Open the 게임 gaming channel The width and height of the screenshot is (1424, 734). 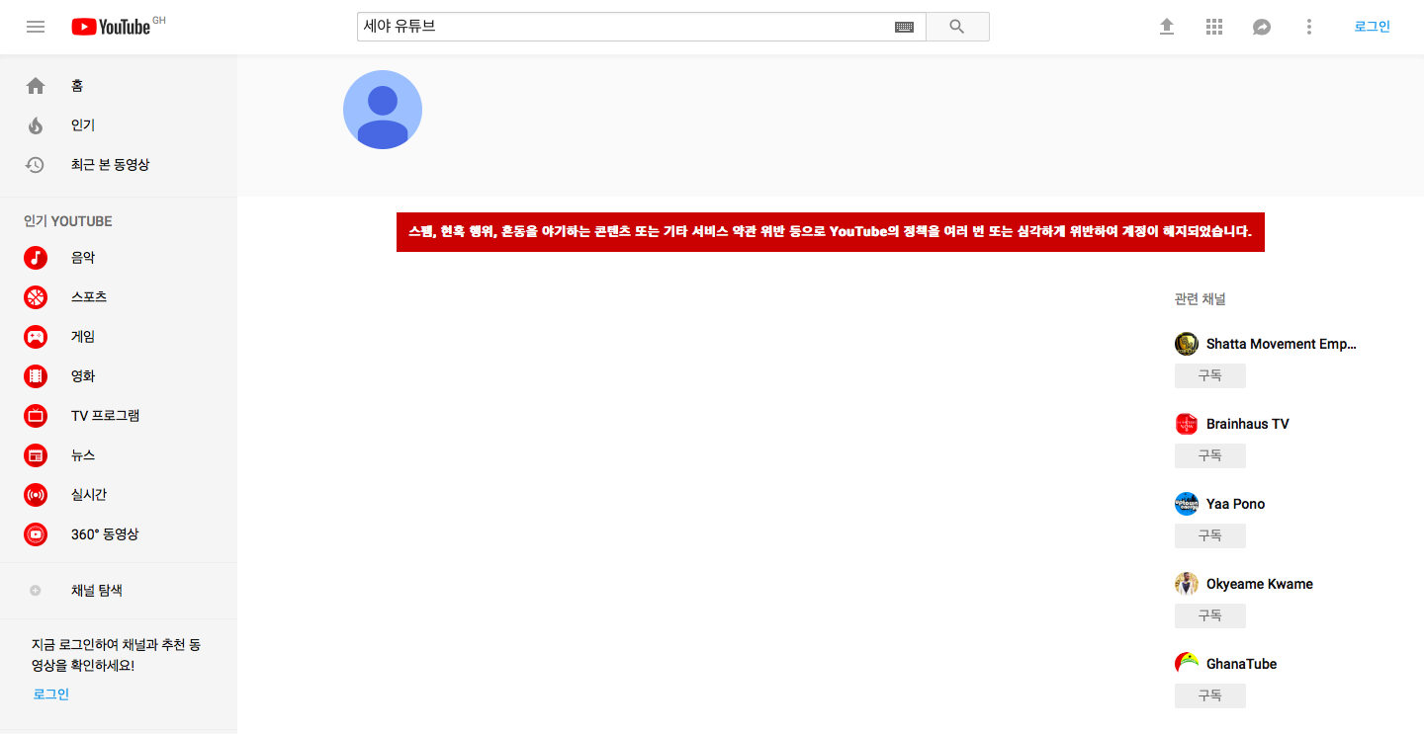tap(119, 337)
